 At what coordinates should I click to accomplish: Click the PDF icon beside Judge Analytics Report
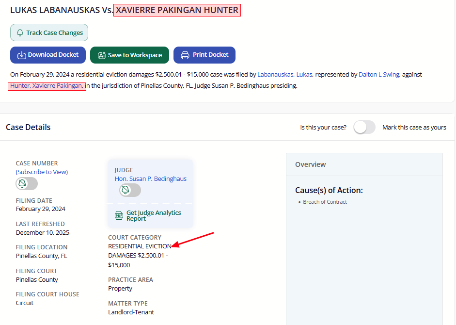coord(119,215)
